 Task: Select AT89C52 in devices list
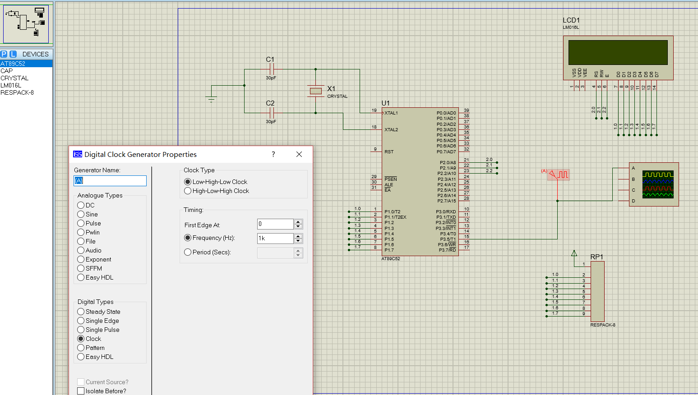(x=26, y=64)
